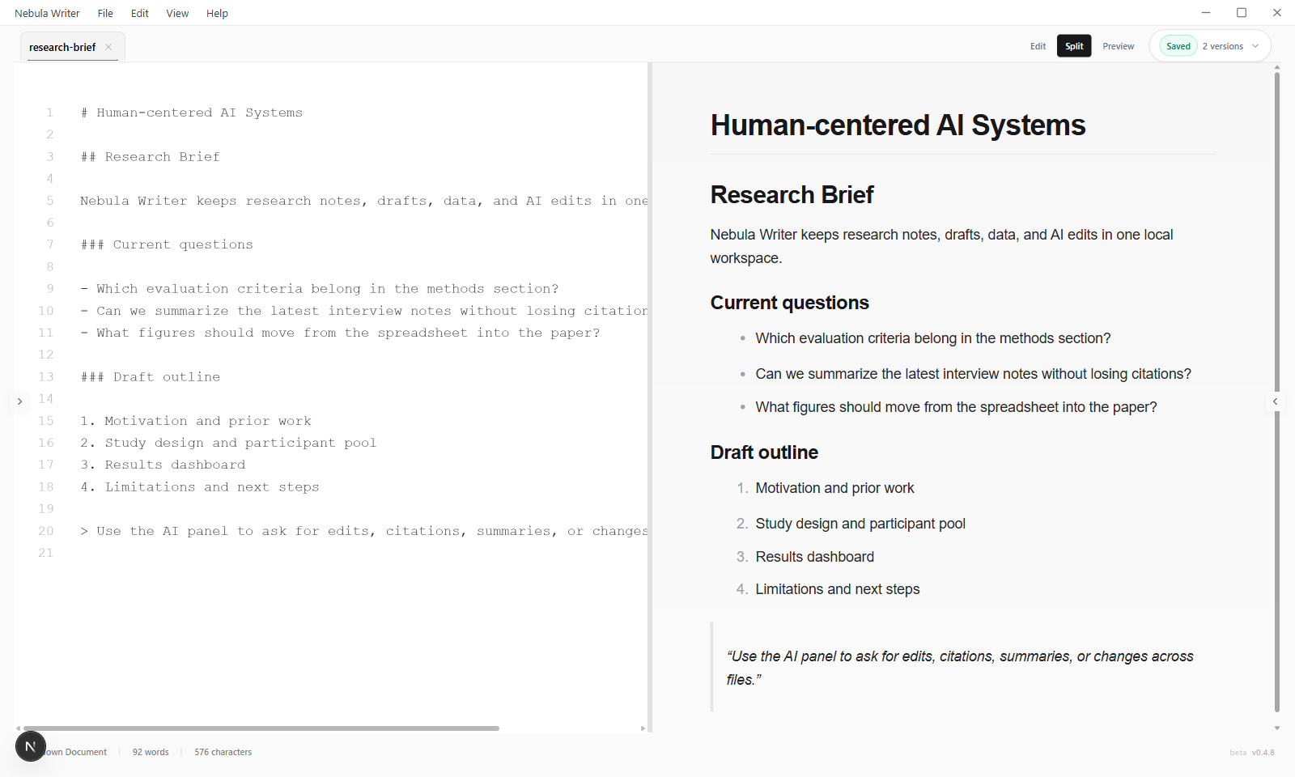Click the preview heading 'Human-centered AI Systems'
This screenshot has height=777, width=1295.
coord(898,125)
